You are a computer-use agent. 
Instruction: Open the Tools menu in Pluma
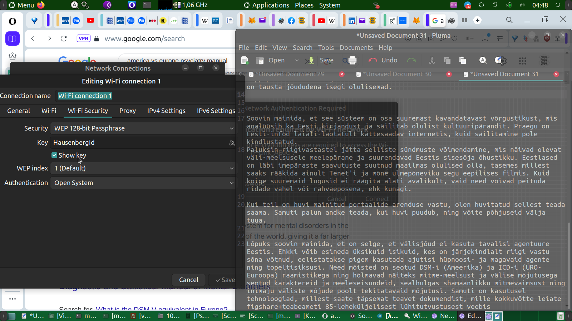(x=326, y=48)
